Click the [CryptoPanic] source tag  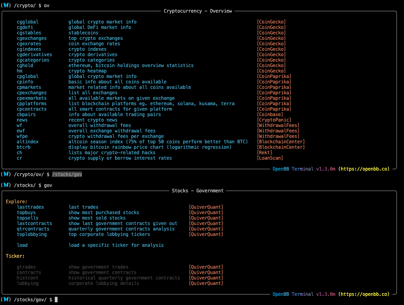click(274, 120)
